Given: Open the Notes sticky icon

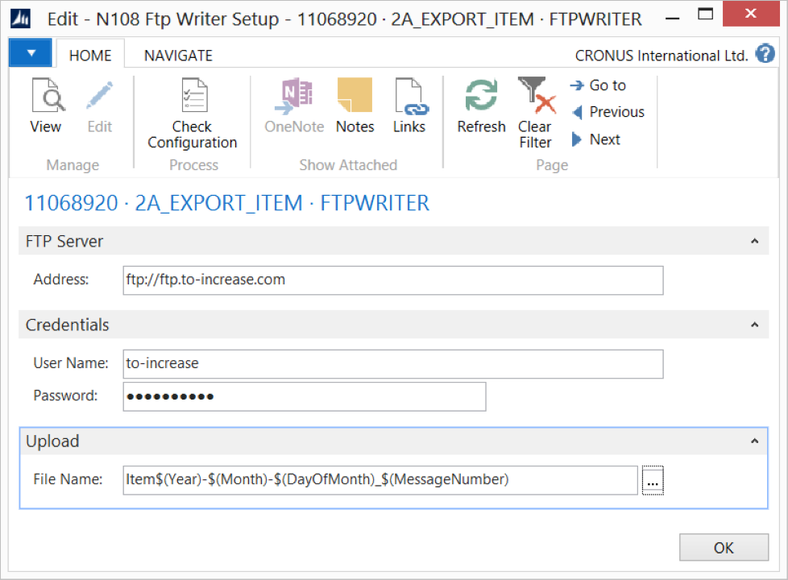Looking at the screenshot, I should pyautogui.click(x=355, y=95).
